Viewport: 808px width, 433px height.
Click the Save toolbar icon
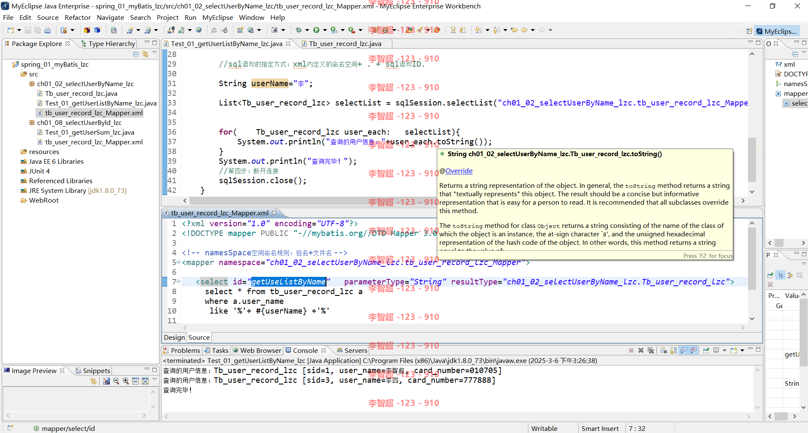click(28, 30)
